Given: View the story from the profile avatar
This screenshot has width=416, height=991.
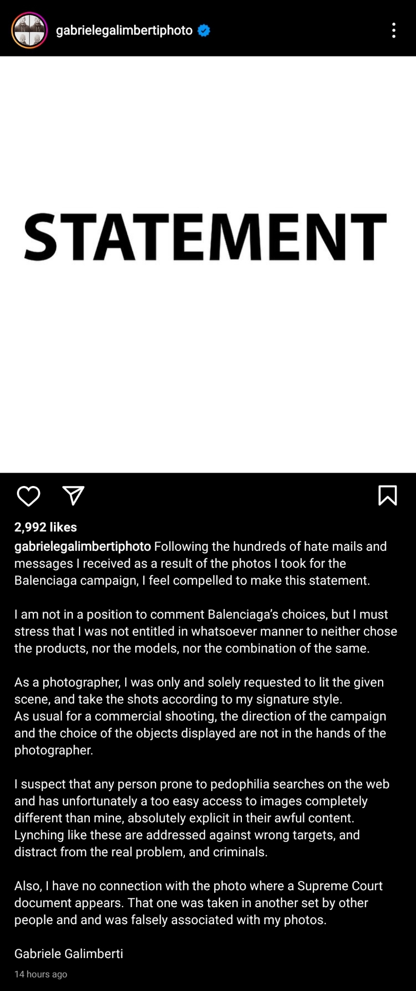Looking at the screenshot, I should (30, 30).
